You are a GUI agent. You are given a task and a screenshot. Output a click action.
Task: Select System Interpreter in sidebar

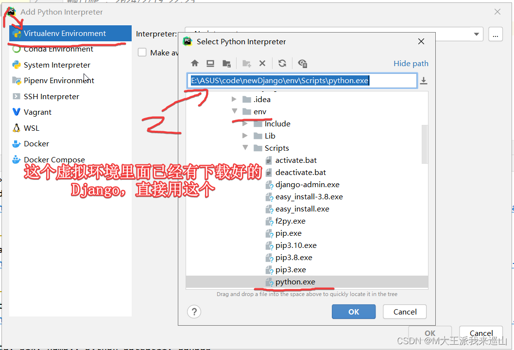click(x=70, y=65)
